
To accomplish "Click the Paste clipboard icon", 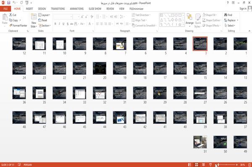I will [x=5, y=17].
